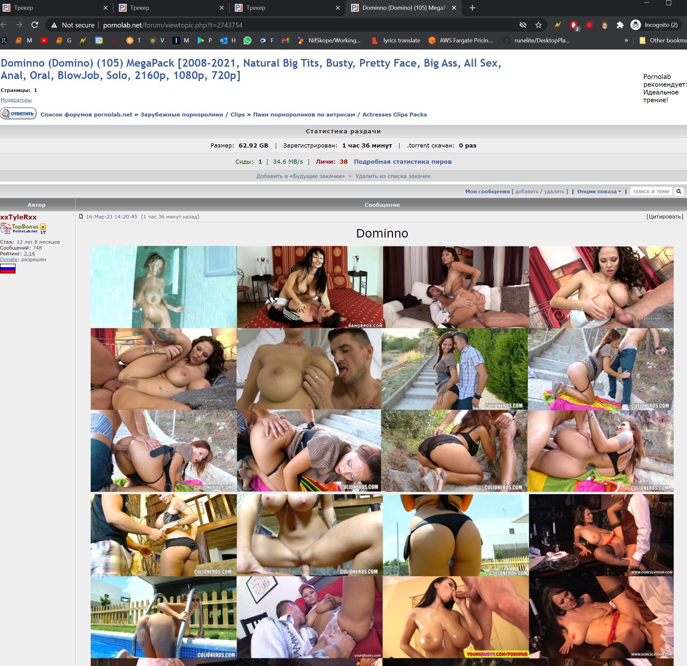Click the Ответить reply button
The width and height of the screenshot is (687, 666).
18,114
